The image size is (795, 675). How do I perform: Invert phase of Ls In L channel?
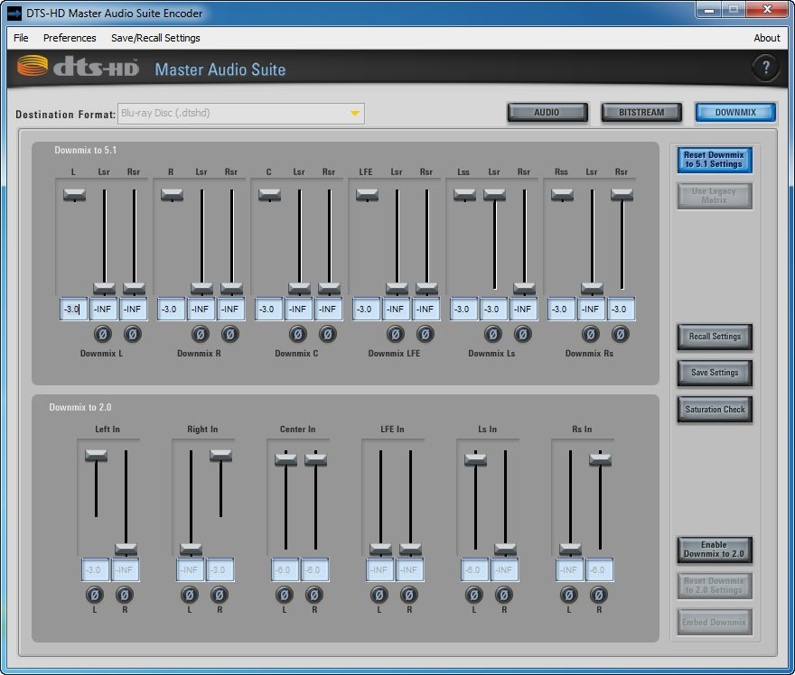coord(474,595)
